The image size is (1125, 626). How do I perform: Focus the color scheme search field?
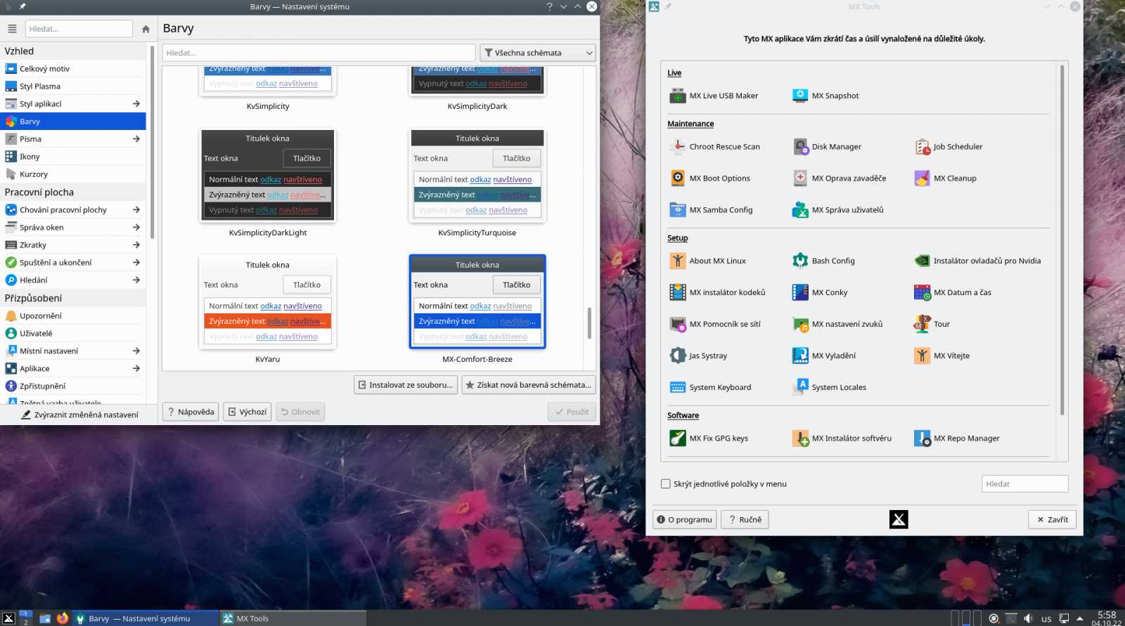[319, 53]
